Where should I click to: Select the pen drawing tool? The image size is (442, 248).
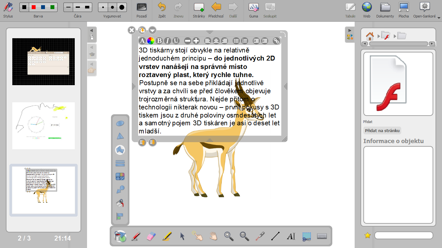(136, 236)
